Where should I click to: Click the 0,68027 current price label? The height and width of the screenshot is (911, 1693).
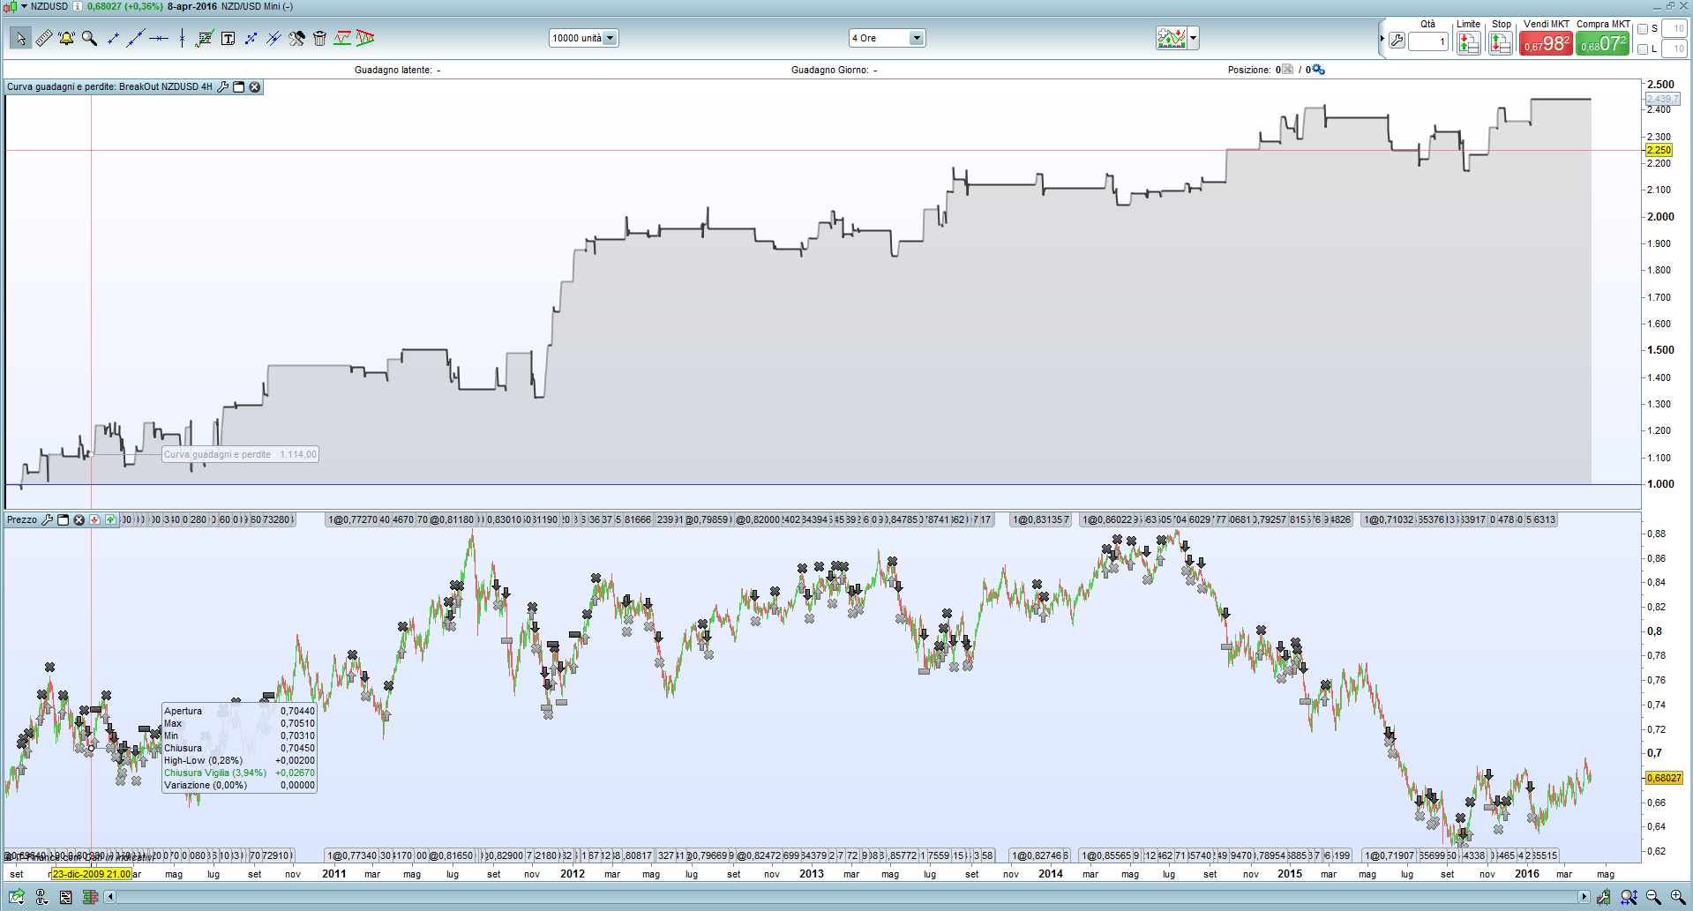tap(1664, 778)
